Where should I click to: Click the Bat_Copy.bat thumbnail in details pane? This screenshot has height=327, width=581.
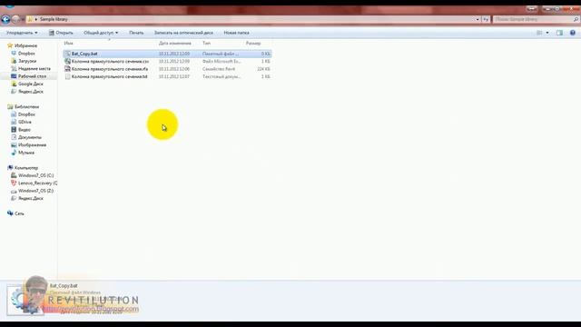(x=25, y=300)
